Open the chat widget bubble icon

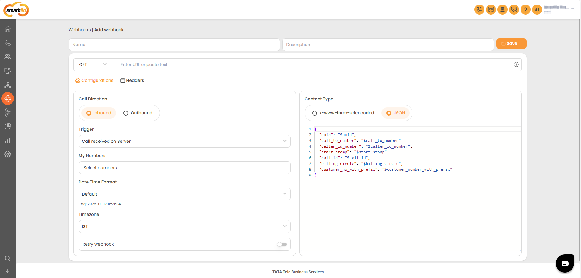(x=565, y=263)
